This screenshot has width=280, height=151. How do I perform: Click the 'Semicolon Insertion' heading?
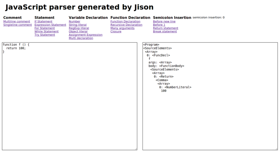pos(172,17)
